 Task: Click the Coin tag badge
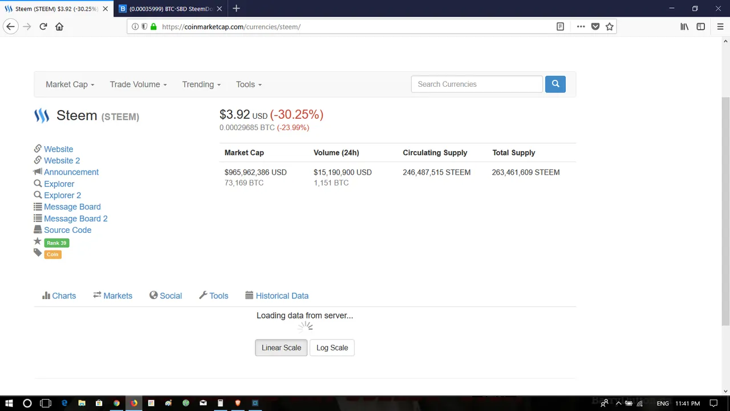coord(52,254)
